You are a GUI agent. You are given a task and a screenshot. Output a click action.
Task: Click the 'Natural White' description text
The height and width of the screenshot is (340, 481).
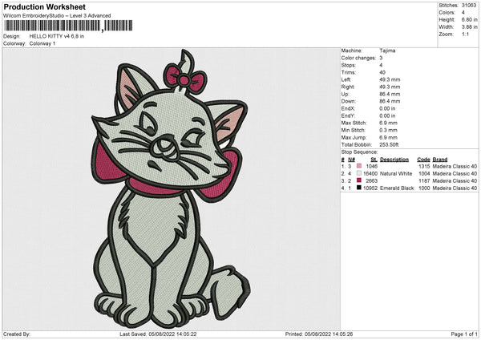click(x=396, y=174)
